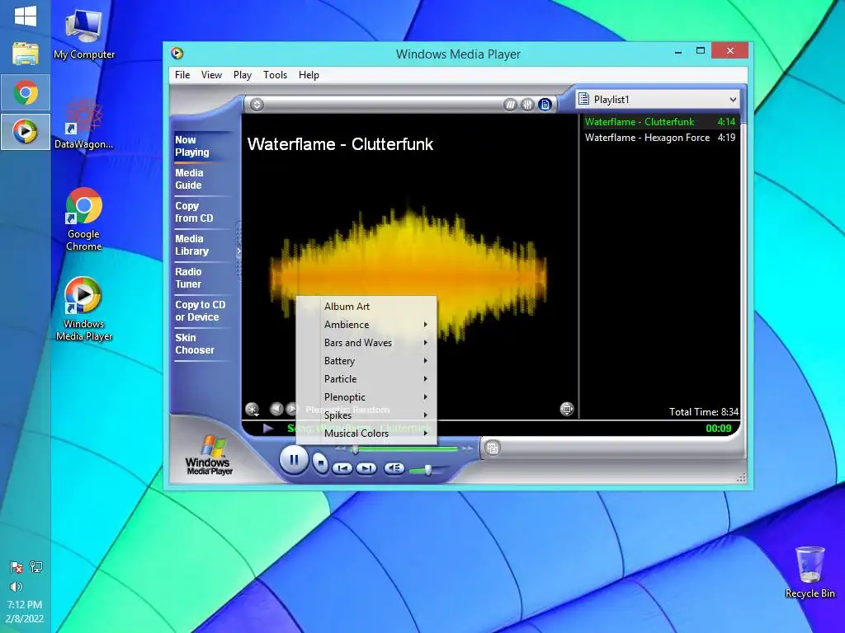Choose Album Art visualization

[366, 307]
